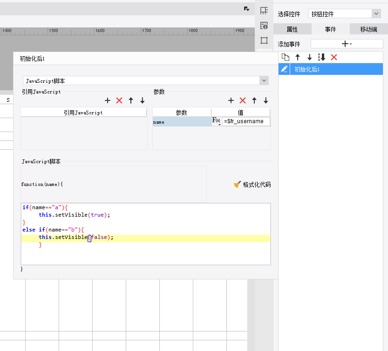This screenshot has height=351, width=388.
Task: Switch to the 属性 tab
Action: [x=292, y=29]
